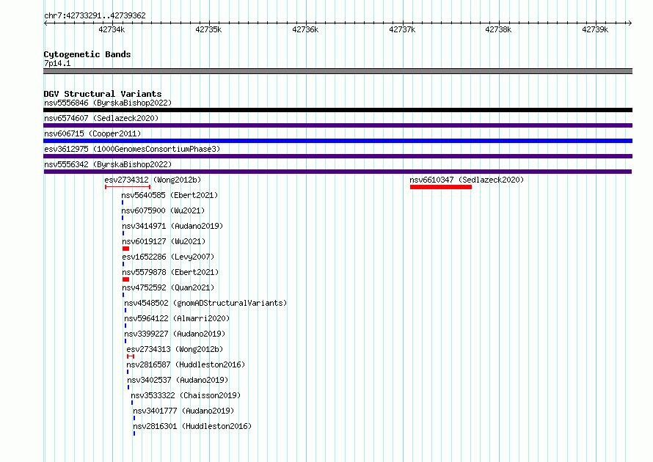Select the black nsv5556846 variant bar

click(338, 110)
